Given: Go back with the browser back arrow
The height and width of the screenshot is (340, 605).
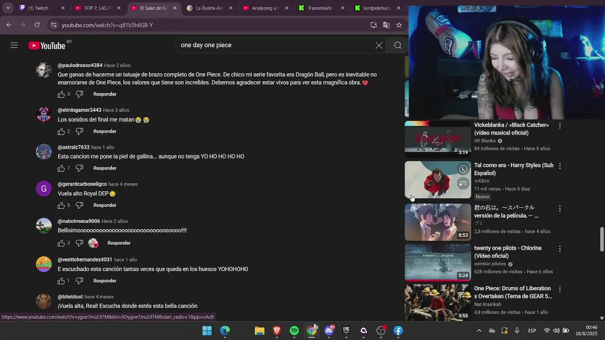Looking at the screenshot, I should click(9, 25).
